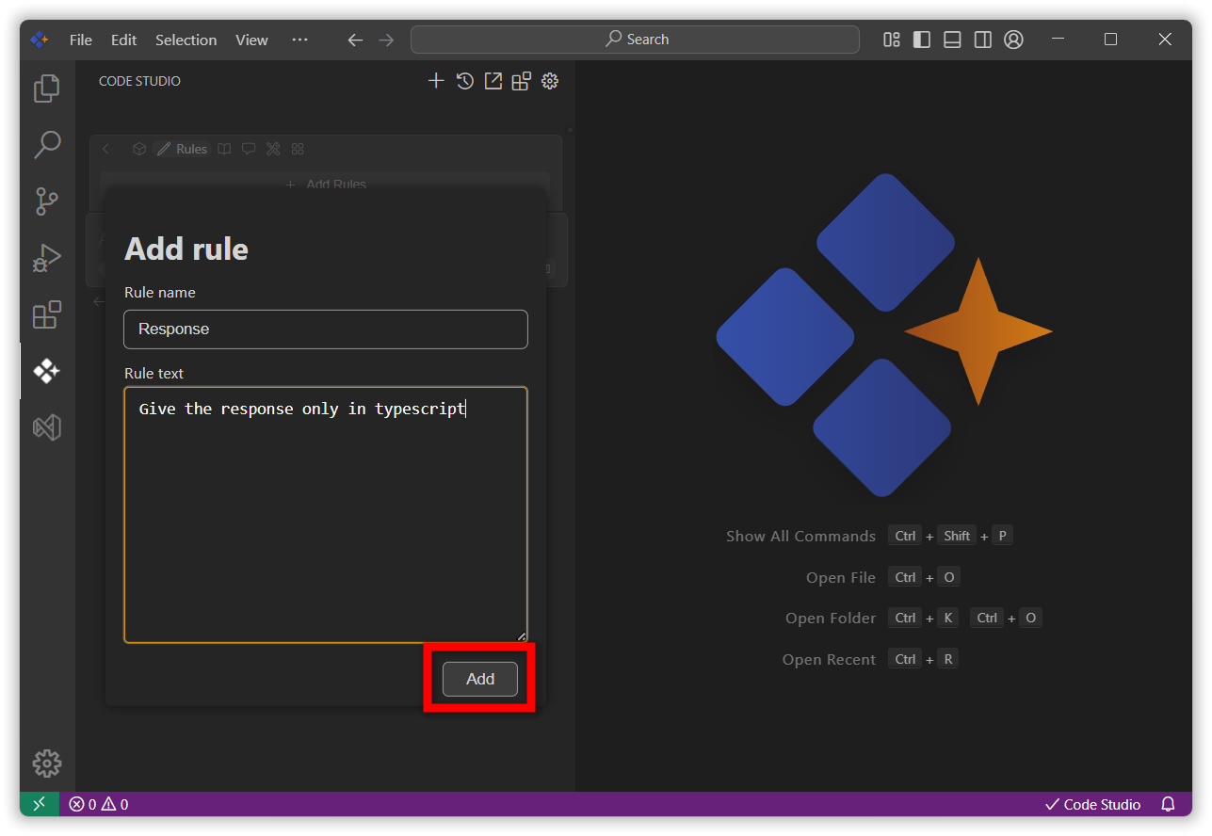Toggle the bottom panel visibility

click(x=952, y=40)
